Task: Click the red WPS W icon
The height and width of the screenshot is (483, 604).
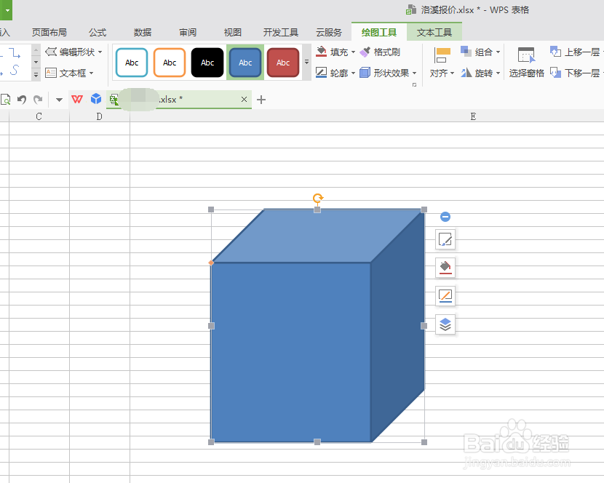Action: pyautogui.click(x=77, y=100)
